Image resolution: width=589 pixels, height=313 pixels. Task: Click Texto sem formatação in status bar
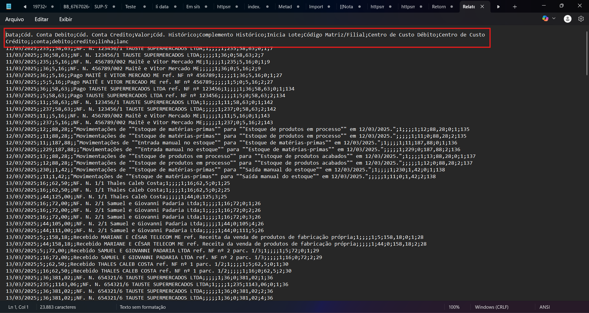coord(142,307)
